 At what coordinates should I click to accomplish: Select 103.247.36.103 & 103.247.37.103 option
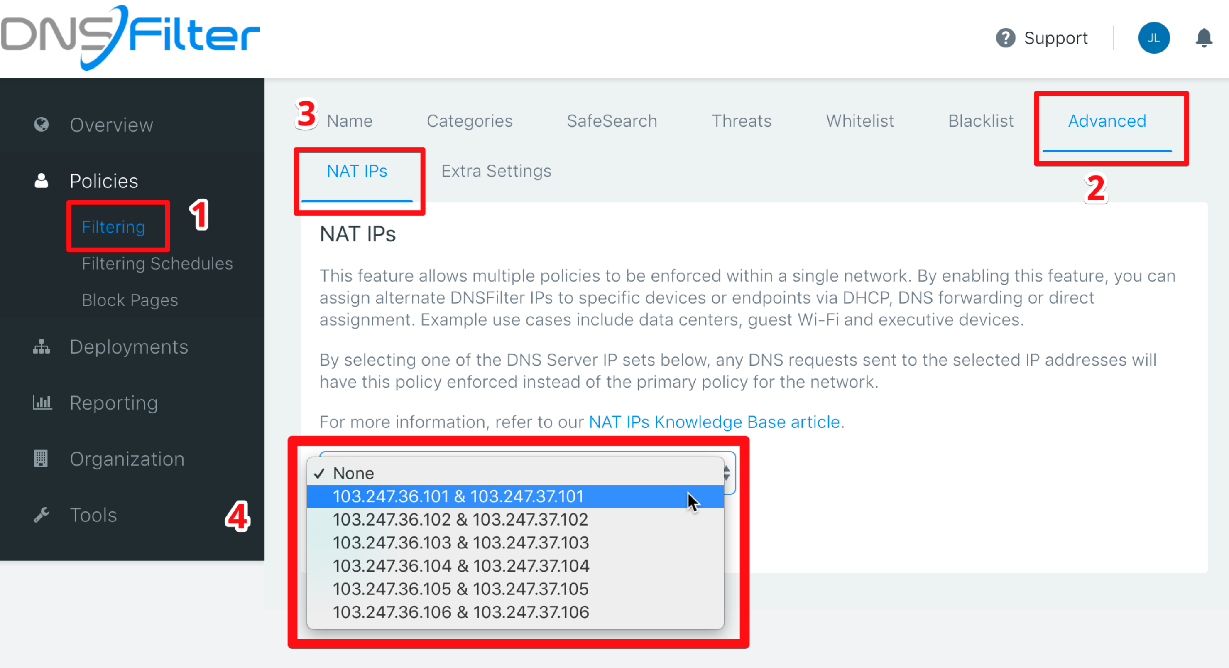coord(515,543)
